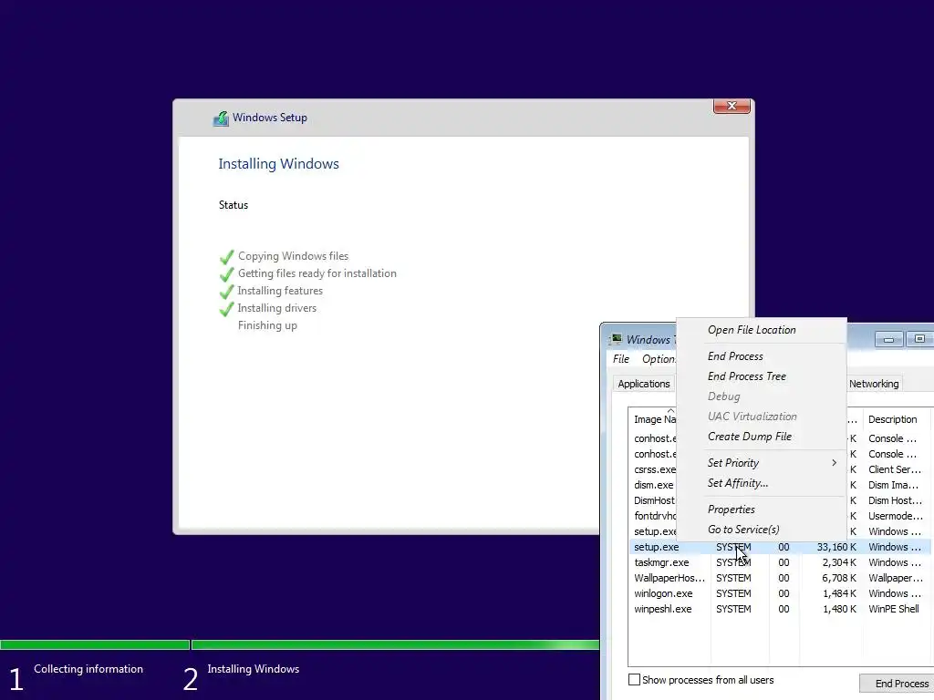Click the Windows Setup title icon

tap(221, 118)
